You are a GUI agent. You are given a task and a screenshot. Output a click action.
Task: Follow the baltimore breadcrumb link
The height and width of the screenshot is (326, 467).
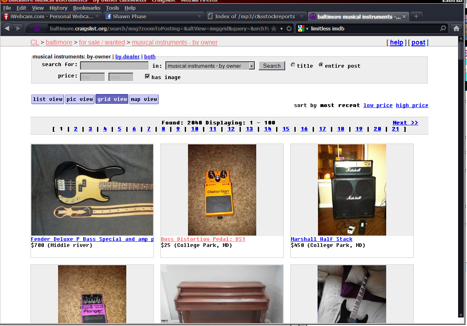(x=59, y=43)
